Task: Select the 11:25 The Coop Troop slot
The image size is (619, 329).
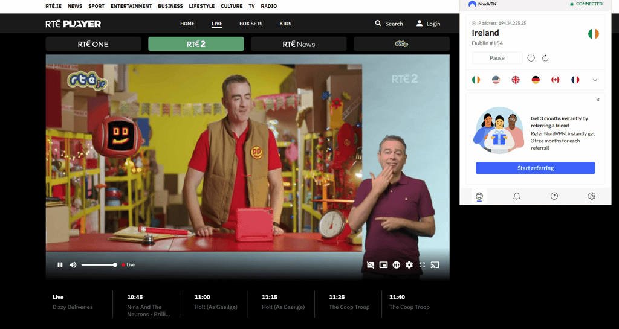Action: click(348, 302)
